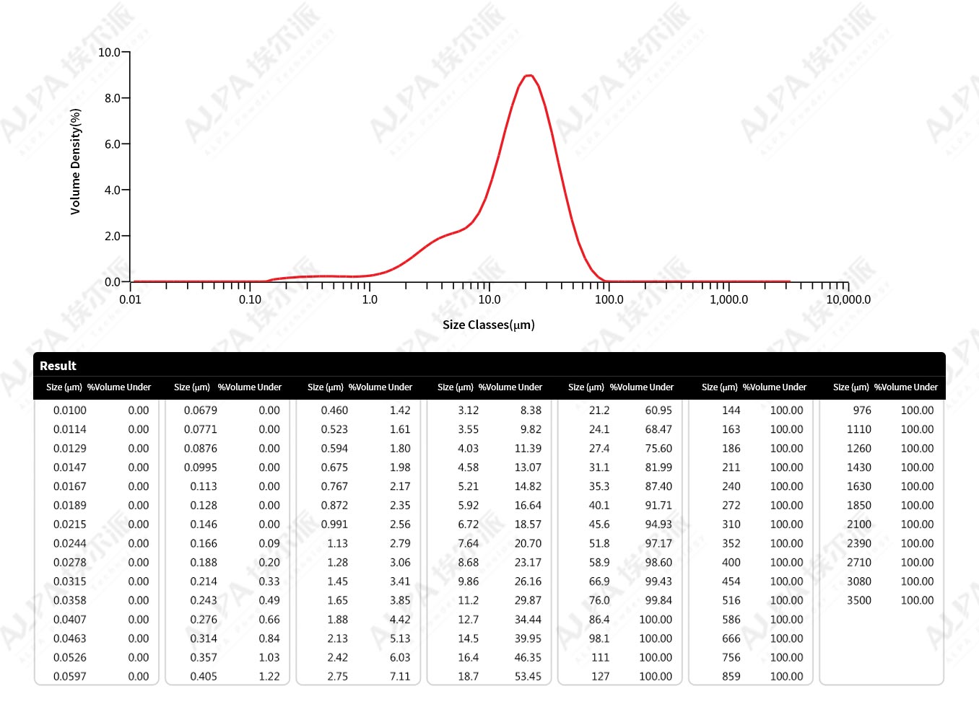Click the Size (μm) header above 0.0100

pos(64,387)
